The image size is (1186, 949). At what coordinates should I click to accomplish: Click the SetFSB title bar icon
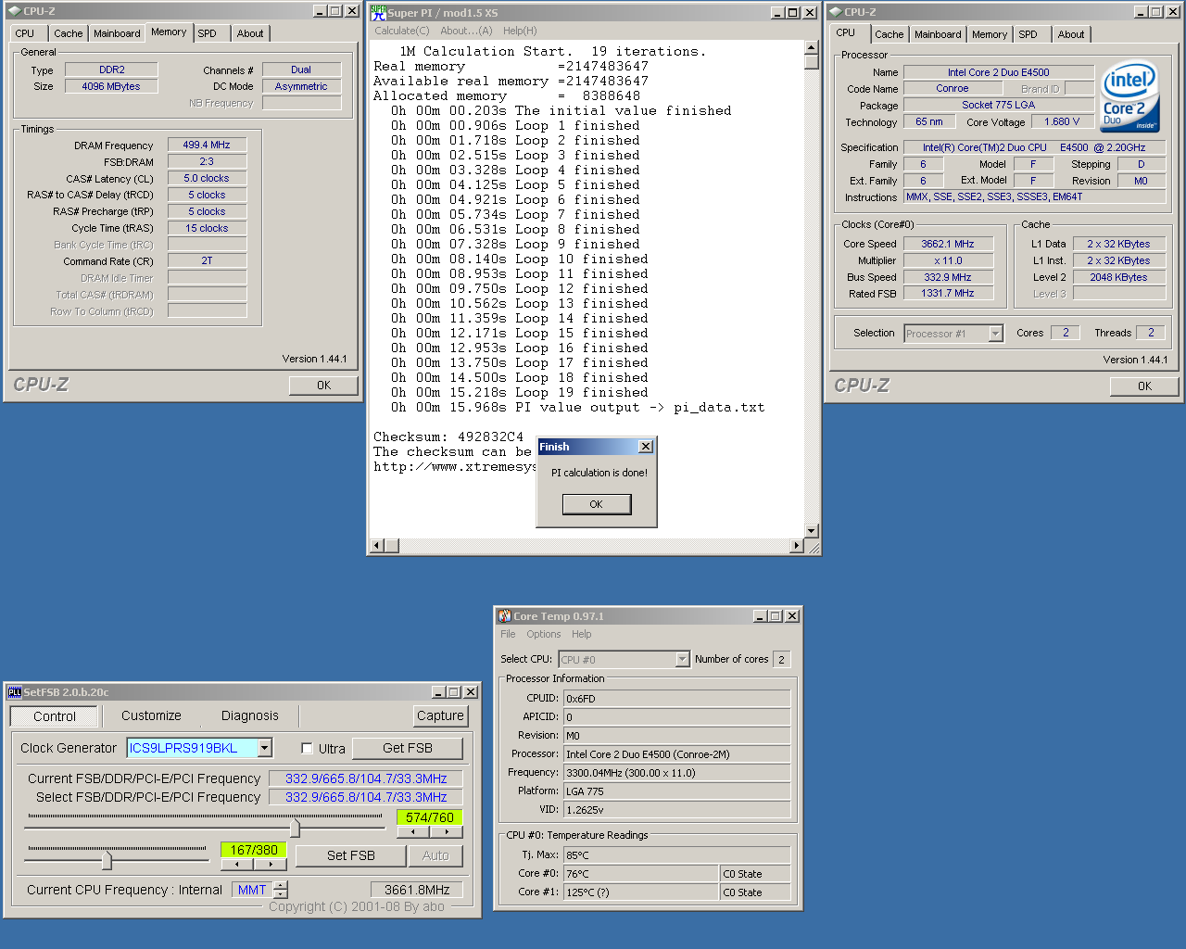pos(14,692)
